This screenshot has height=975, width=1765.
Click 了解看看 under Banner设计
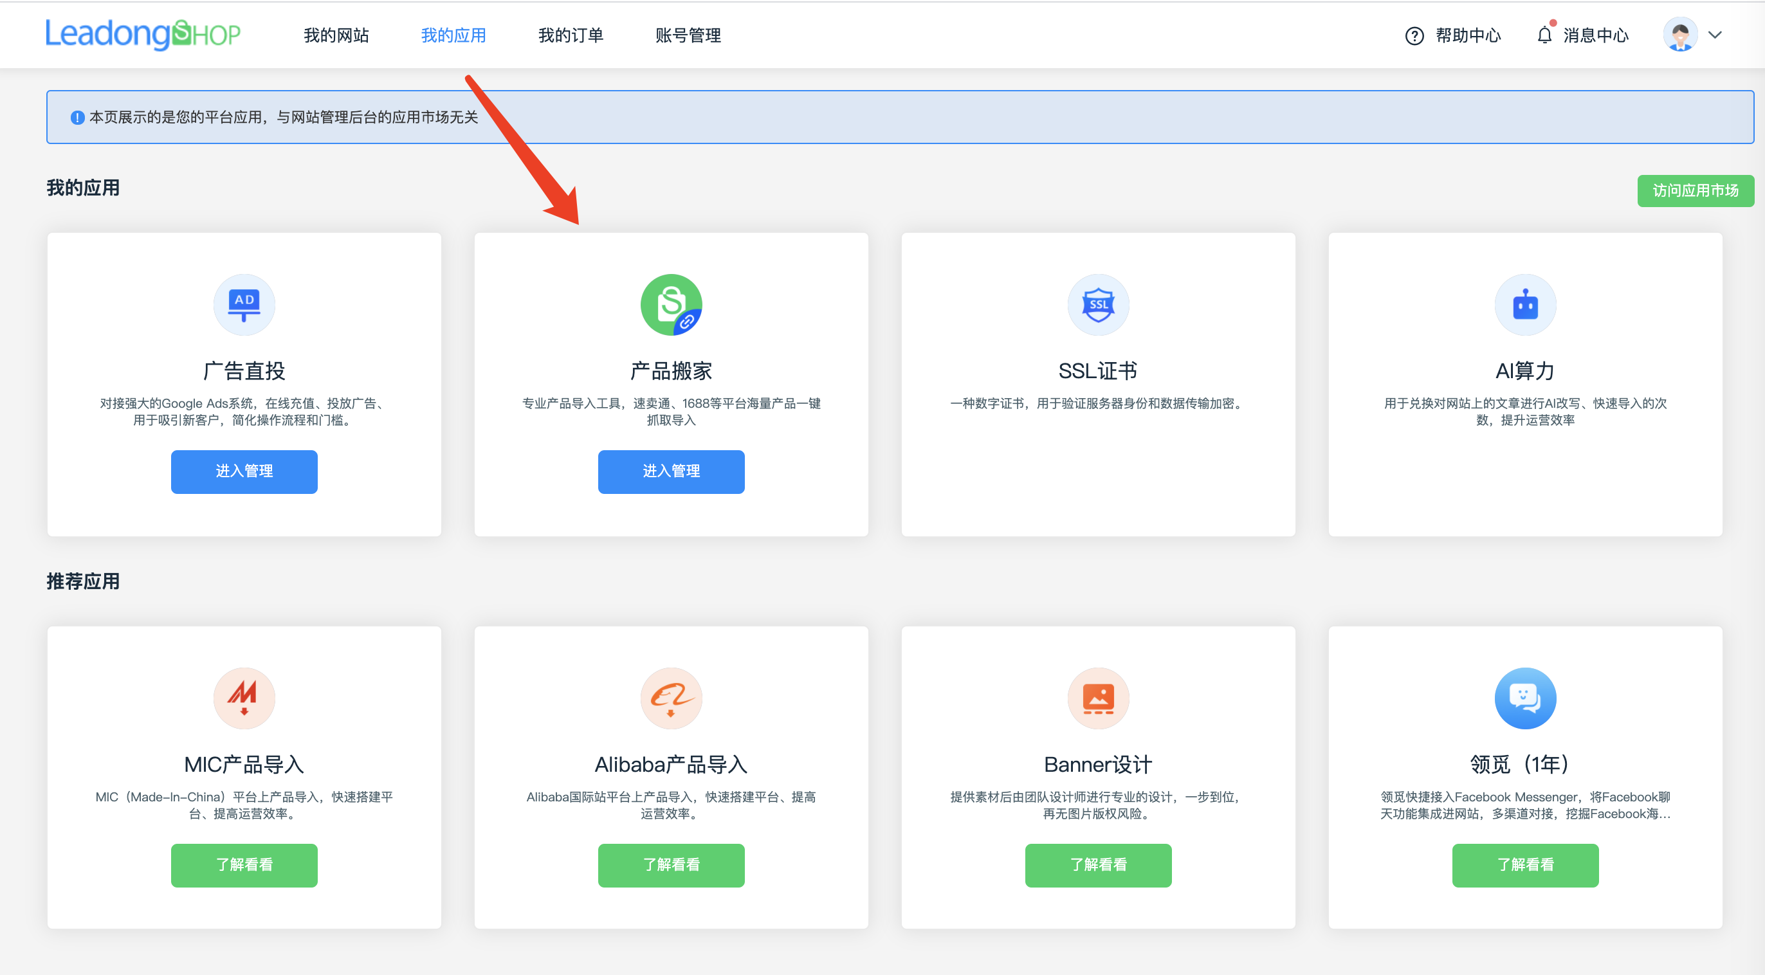pyautogui.click(x=1097, y=864)
